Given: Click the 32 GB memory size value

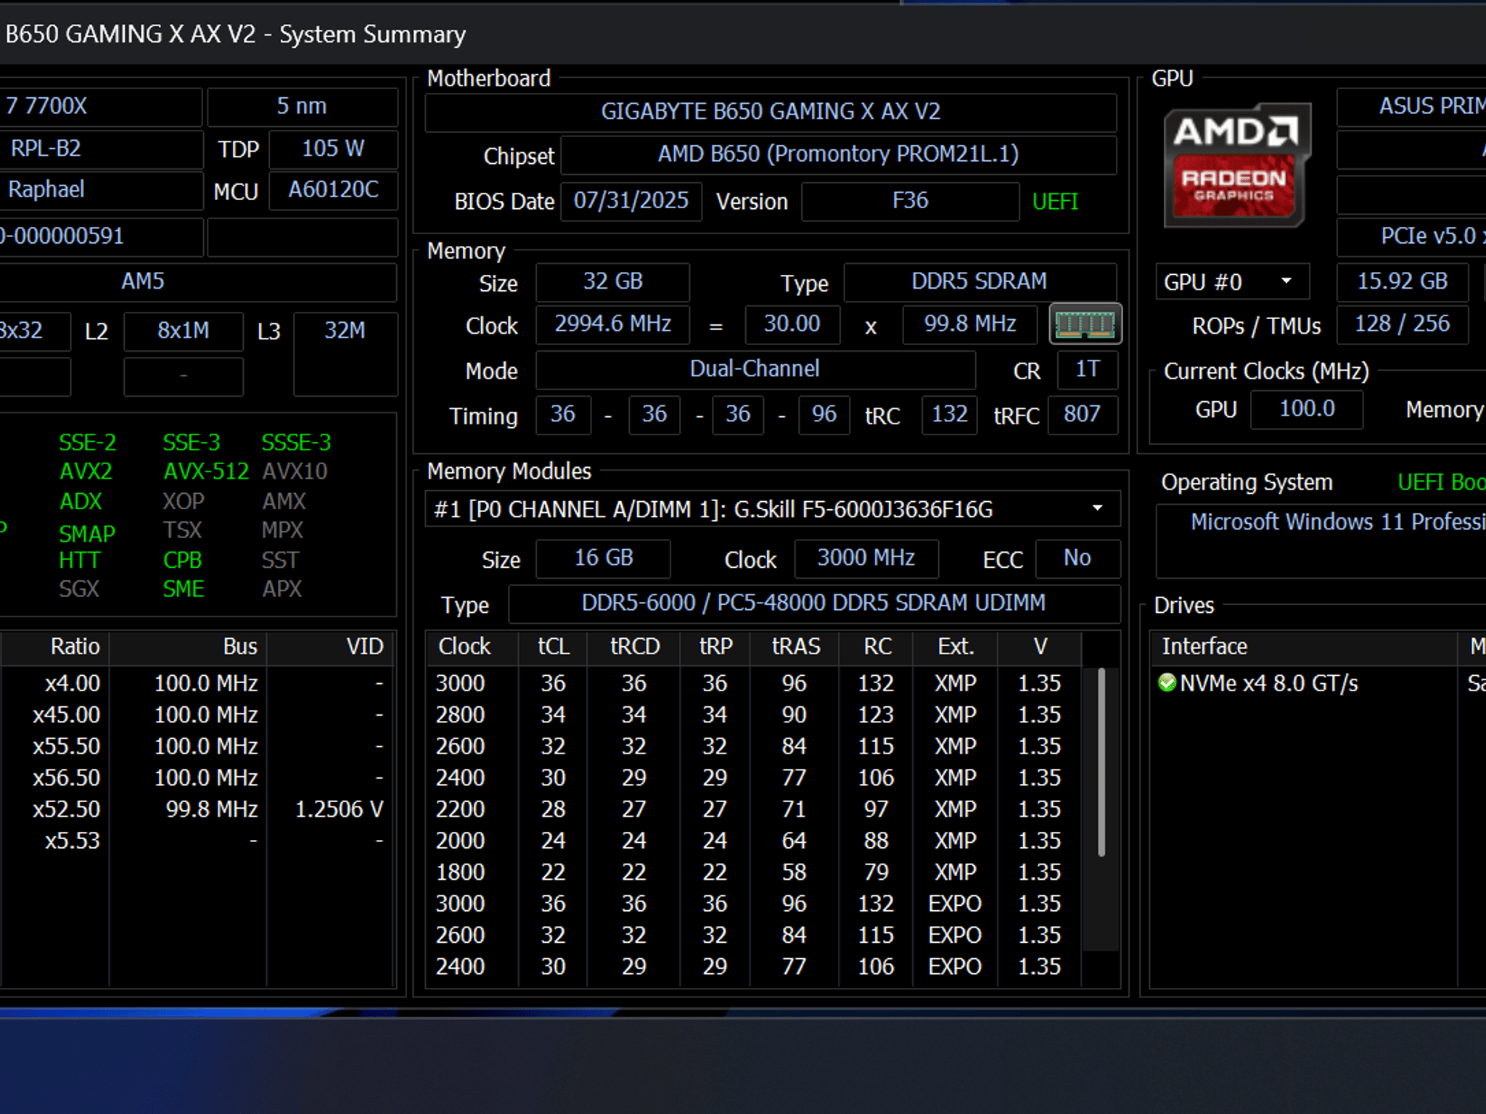Looking at the screenshot, I should (x=612, y=281).
